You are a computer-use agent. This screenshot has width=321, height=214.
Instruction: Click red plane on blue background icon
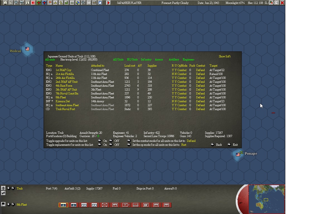tap(44, 3)
